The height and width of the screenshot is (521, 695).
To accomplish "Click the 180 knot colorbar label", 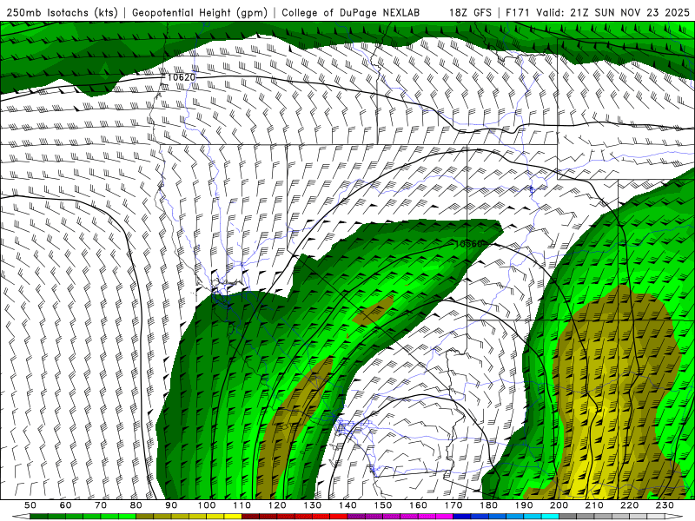I will 488,505.
